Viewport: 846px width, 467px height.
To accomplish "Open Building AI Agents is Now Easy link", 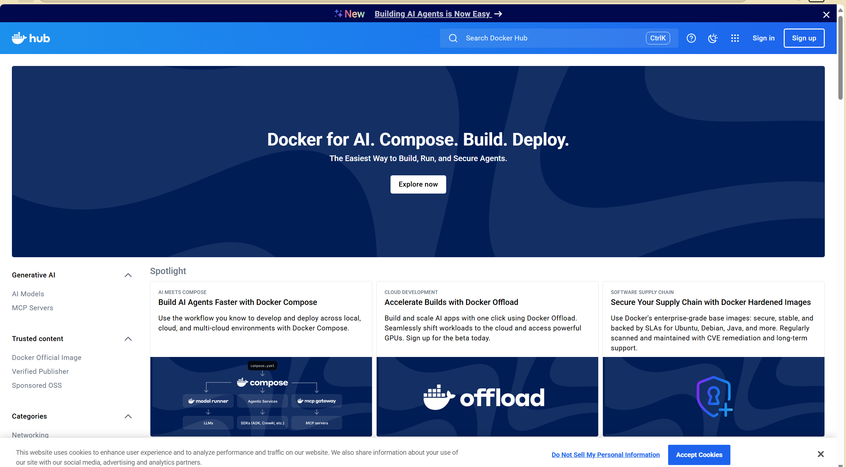I will click(433, 14).
